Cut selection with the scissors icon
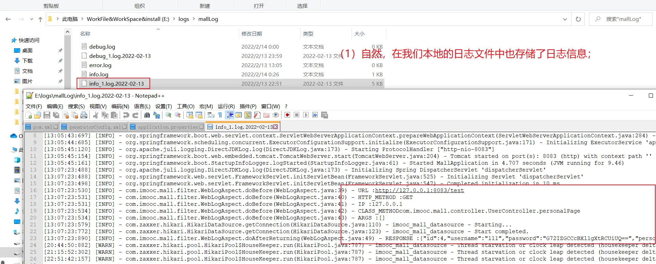Image resolution: width=656 pixels, height=264 pixels. pos(96,115)
